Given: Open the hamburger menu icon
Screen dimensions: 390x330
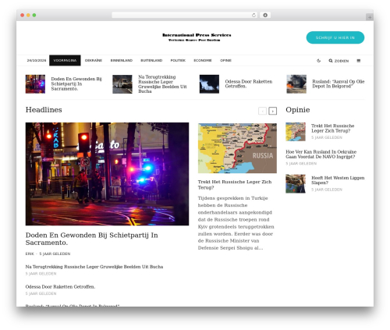Looking at the screenshot, I should coord(359,61).
